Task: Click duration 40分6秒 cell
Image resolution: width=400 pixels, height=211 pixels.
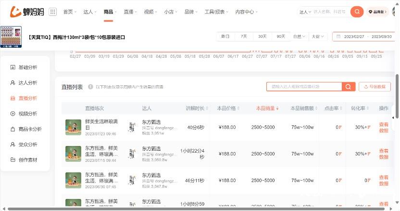Action: (x=196, y=127)
